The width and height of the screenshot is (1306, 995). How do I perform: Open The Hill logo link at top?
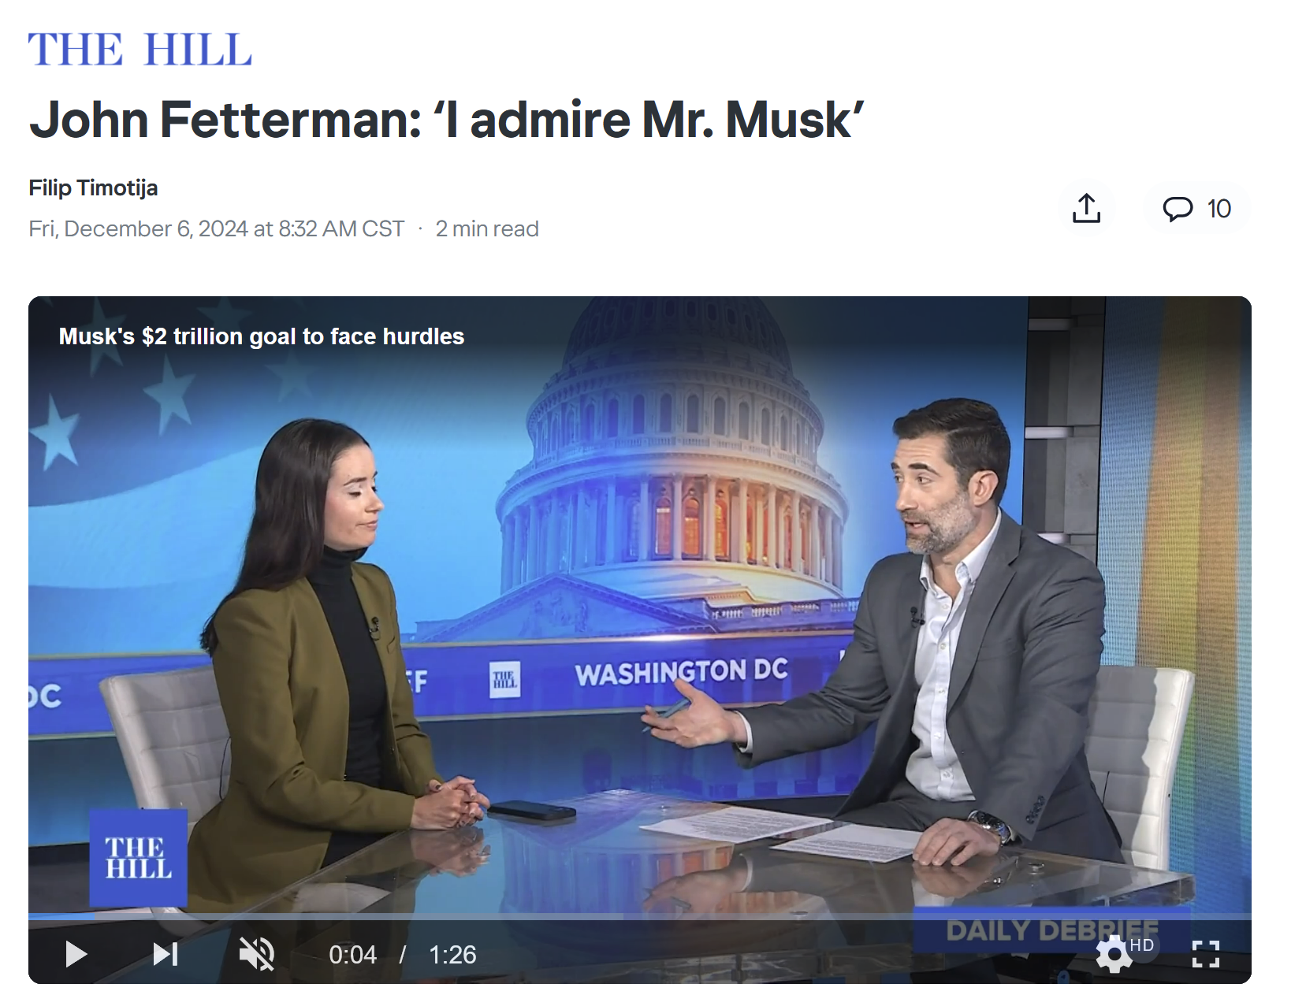click(140, 49)
